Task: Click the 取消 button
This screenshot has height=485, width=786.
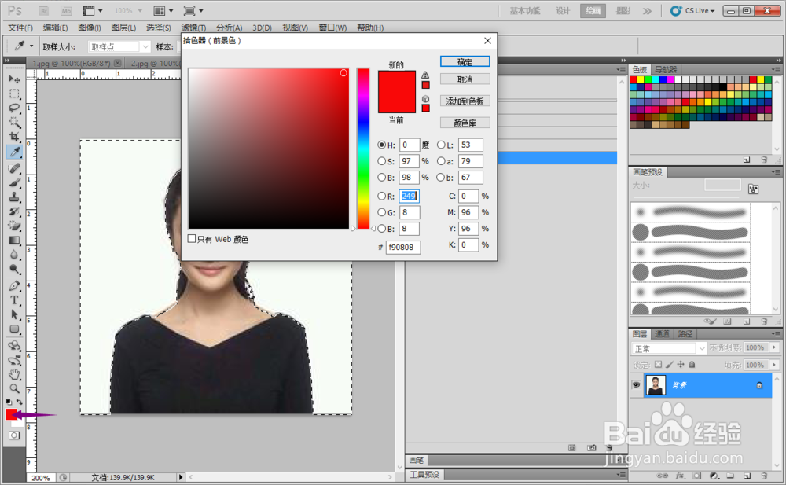Action: 465,79
